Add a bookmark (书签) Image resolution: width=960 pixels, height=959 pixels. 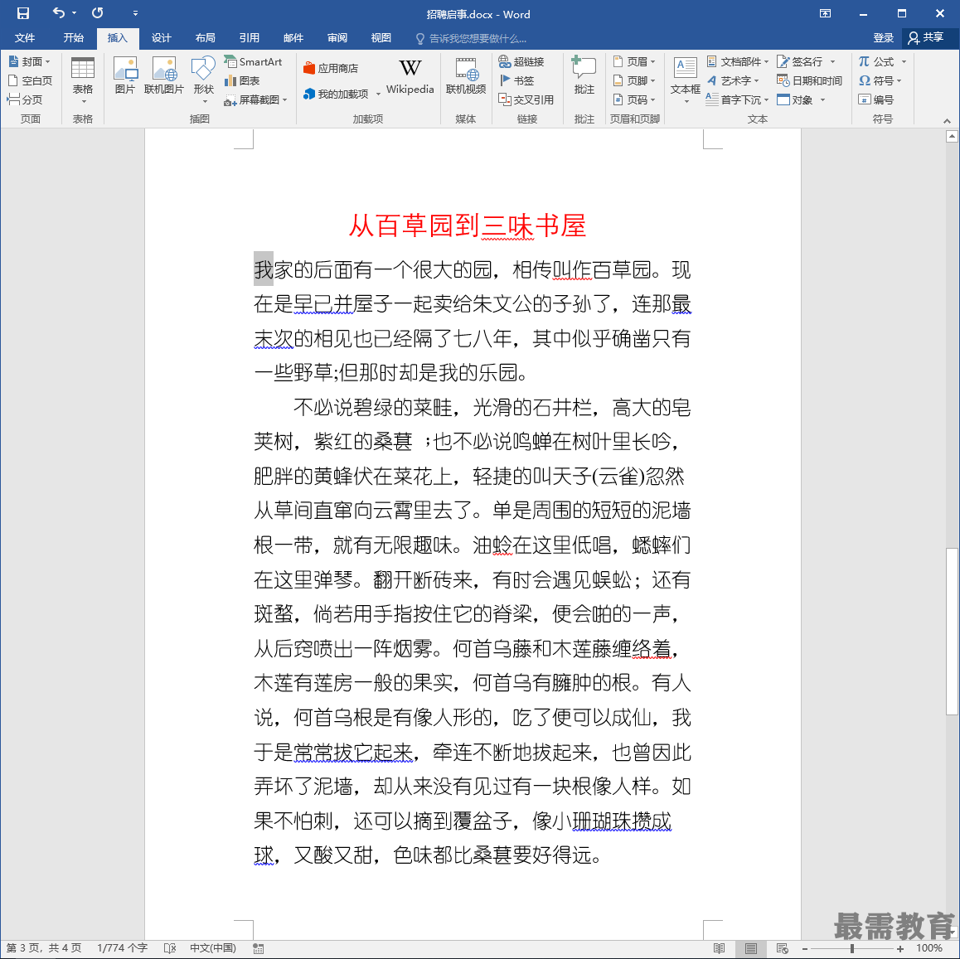(x=516, y=80)
